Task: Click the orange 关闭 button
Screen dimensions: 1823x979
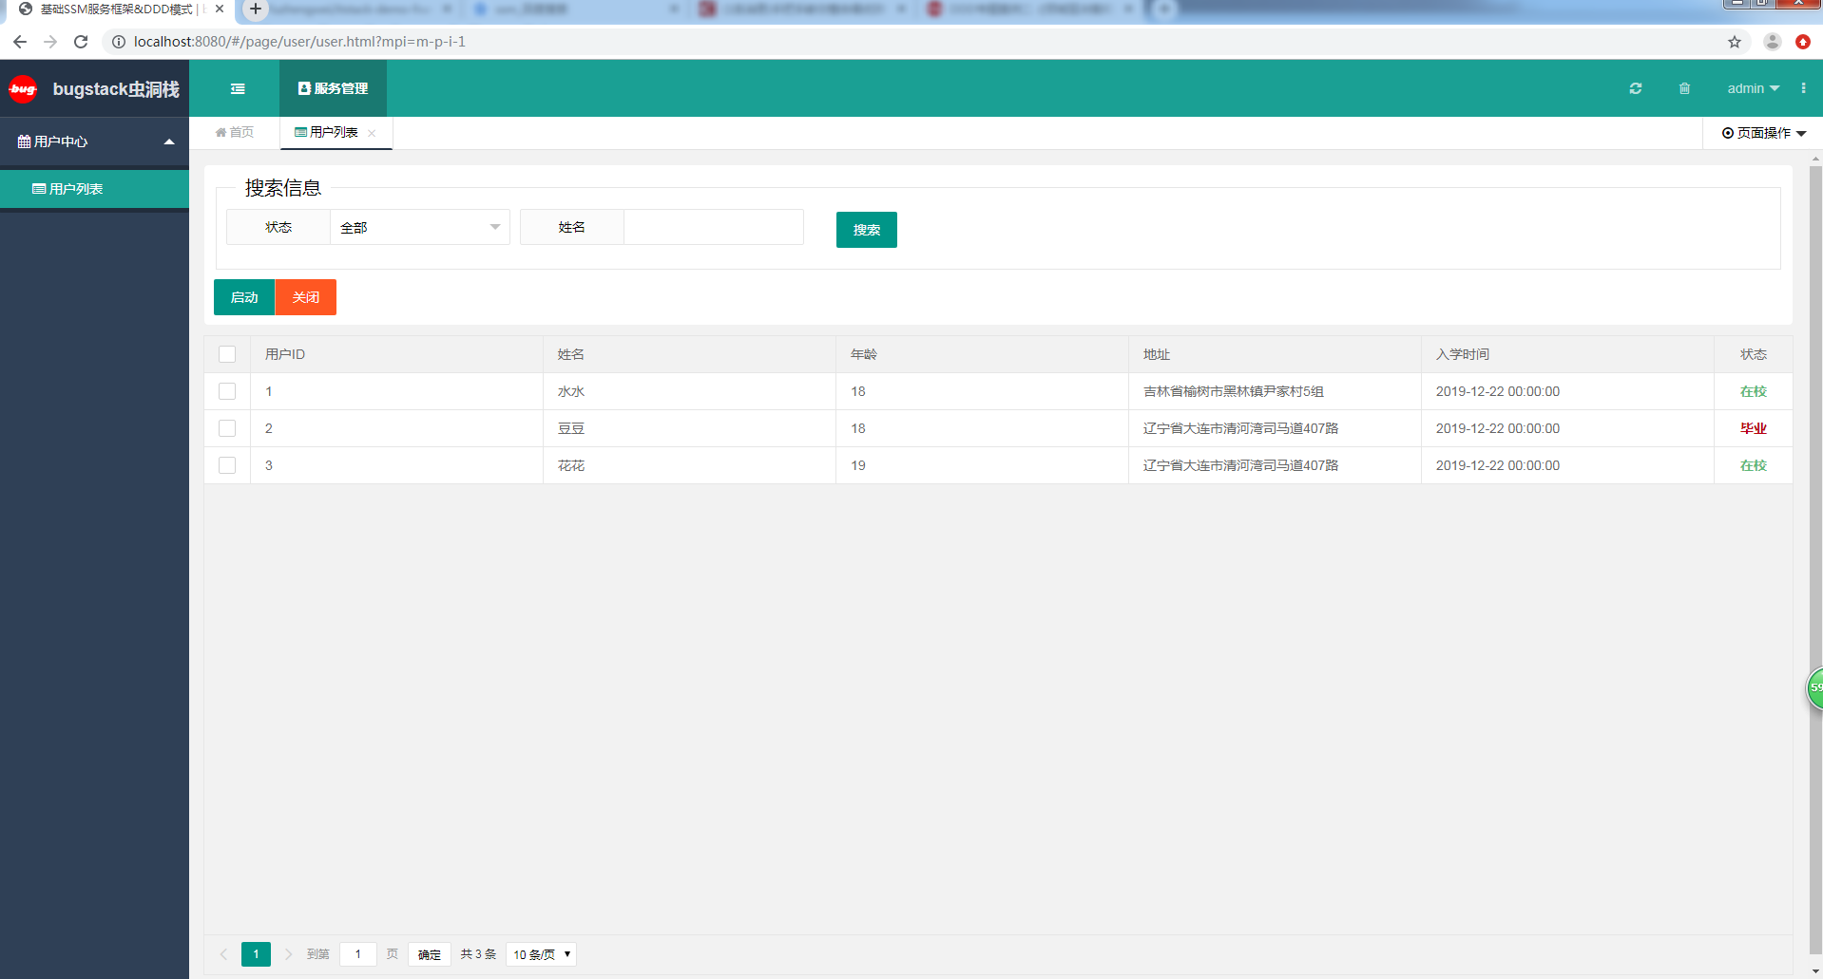Action: 305,297
